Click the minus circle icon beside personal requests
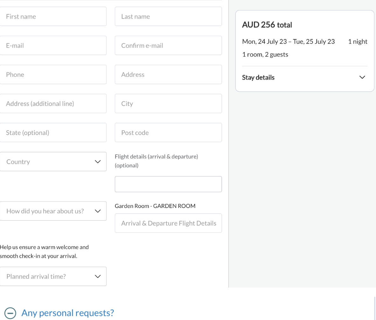Viewport: 376px width, 320px height. 10,313
